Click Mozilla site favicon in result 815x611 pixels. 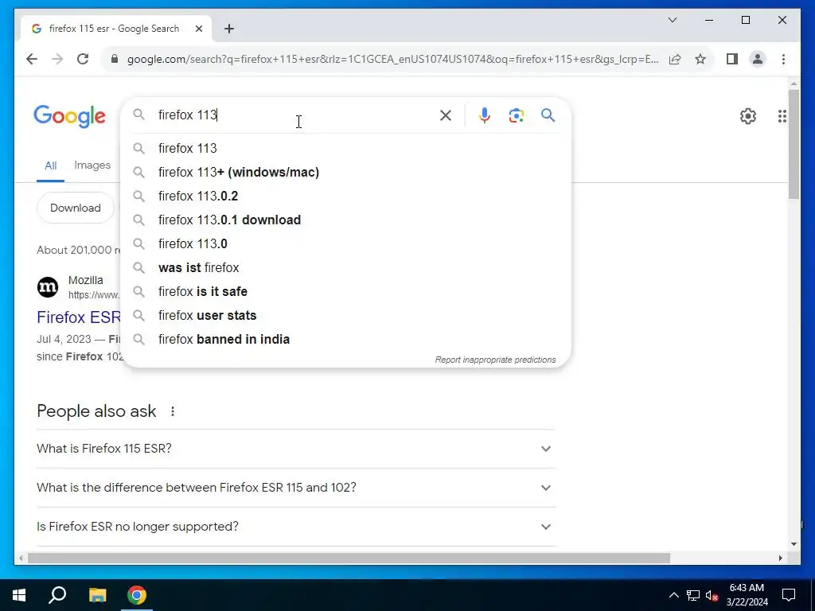(x=48, y=287)
